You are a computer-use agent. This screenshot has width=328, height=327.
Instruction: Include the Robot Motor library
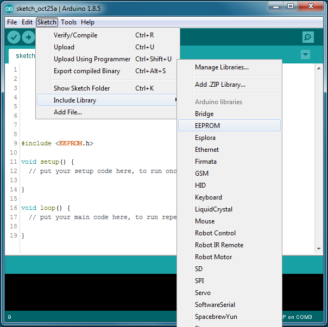pos(229,257)
